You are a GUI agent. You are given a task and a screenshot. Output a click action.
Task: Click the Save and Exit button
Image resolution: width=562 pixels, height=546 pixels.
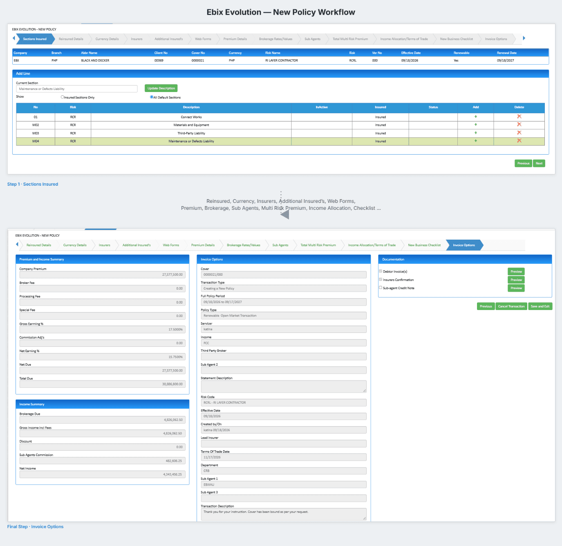point(540,306)
